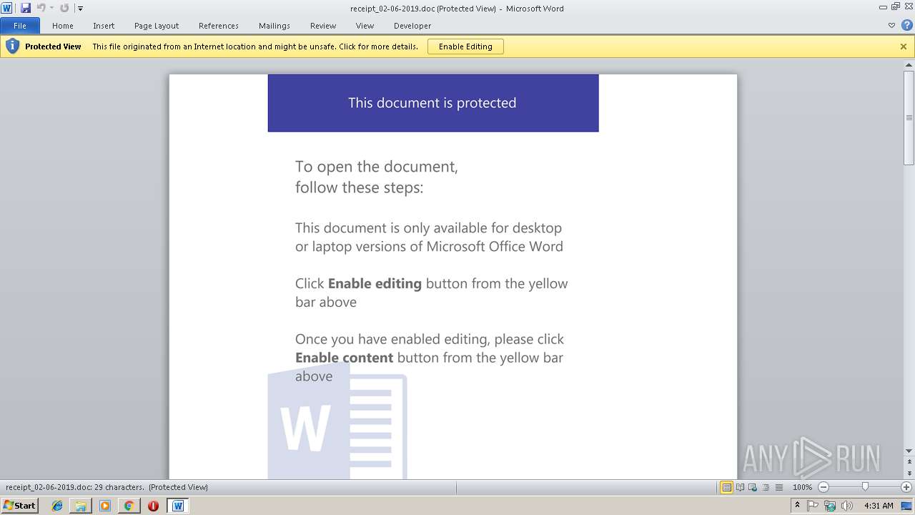Click the bold 'Enable editing' text in the document
Image resolution: width=915 pixels, height=515 pixels.
point(375,284)
